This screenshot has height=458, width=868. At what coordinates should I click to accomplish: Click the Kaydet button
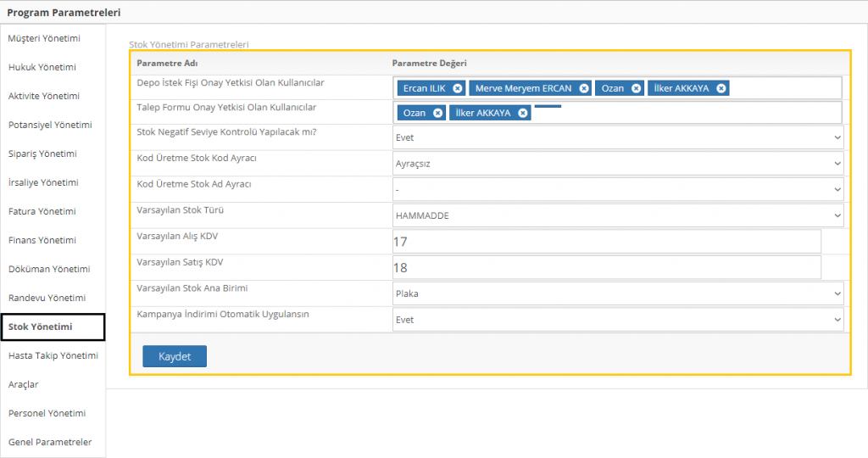click(x=175, y=357)
